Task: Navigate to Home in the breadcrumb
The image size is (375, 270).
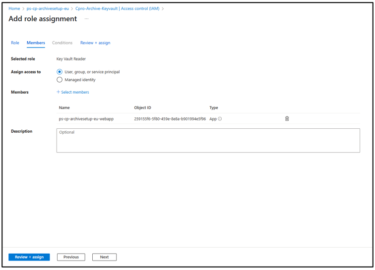Action: click(14, 8)
